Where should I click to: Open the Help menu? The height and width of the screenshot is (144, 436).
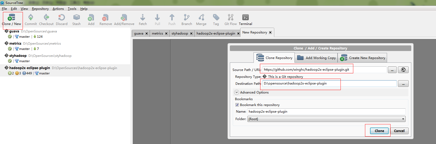pyautogui.click(x=84, y=9)
